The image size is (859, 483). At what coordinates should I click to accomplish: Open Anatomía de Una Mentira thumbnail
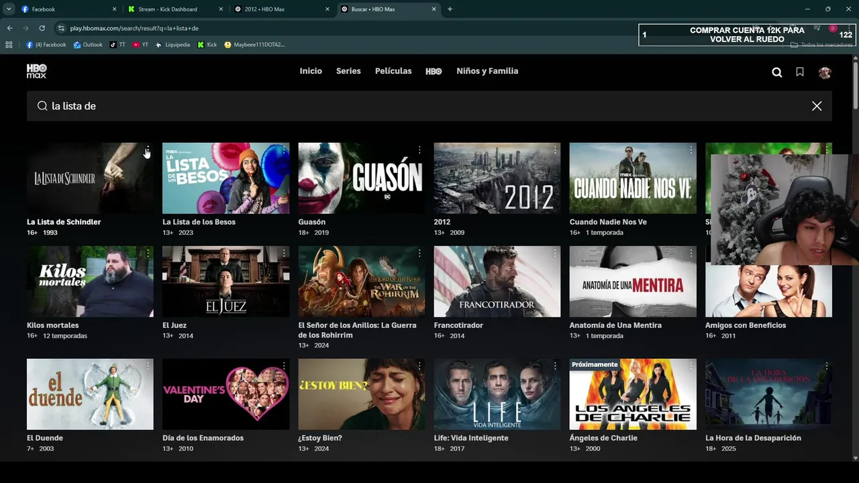point(633,281)
